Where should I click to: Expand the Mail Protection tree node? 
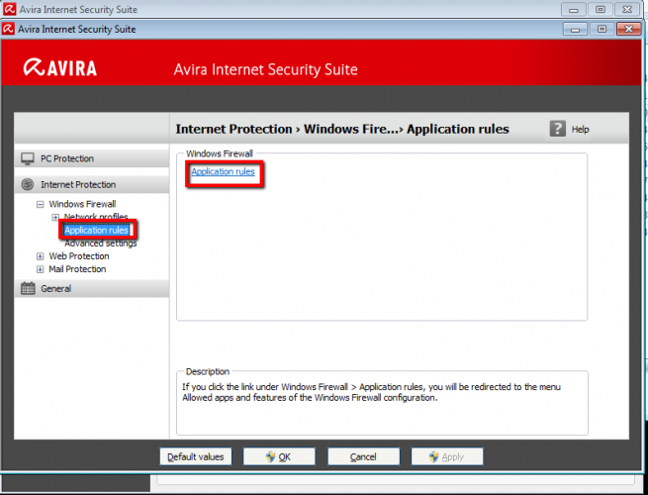point(41,269)
